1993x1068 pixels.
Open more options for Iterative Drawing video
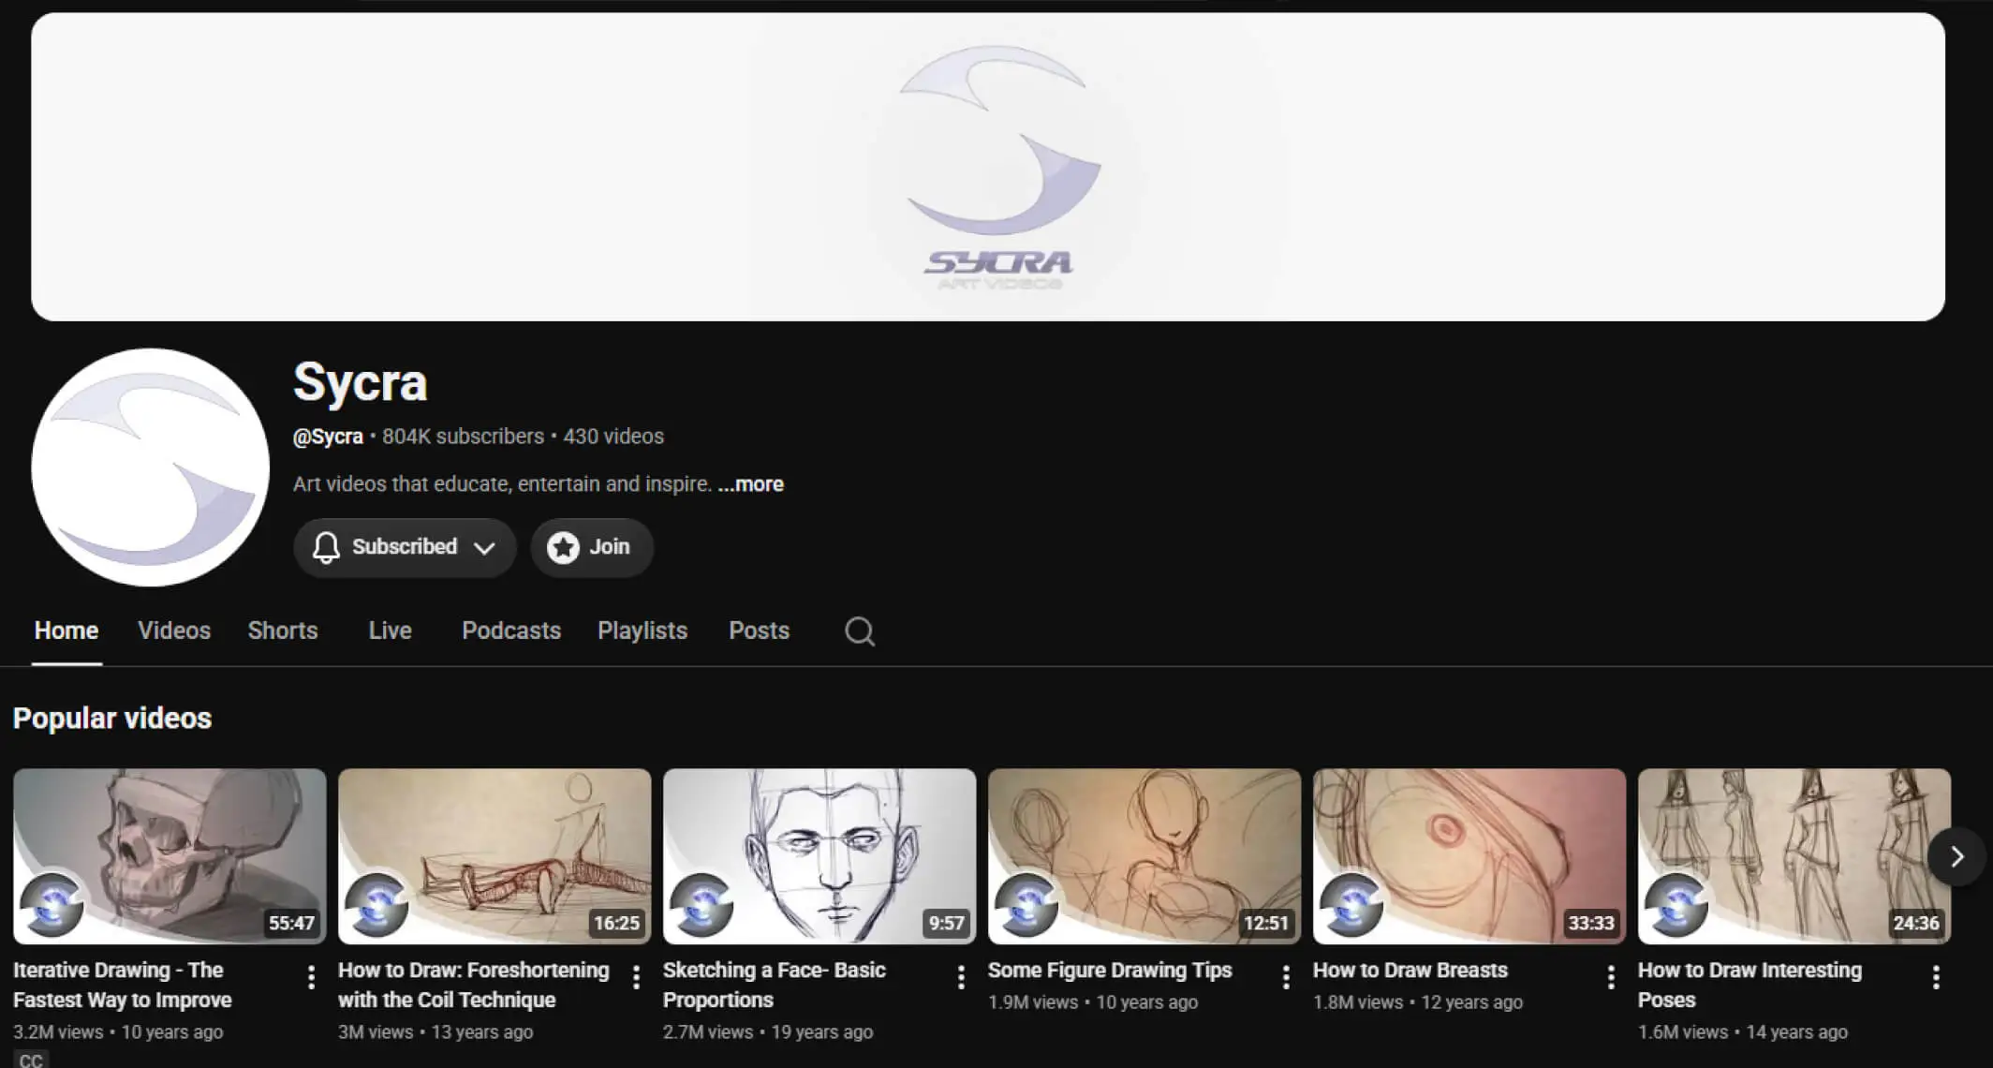point(311,978)
